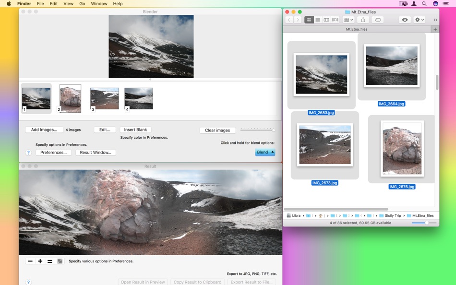Switch Finder to column view
This screenshot has height=285, width=456.
point(326,20)
